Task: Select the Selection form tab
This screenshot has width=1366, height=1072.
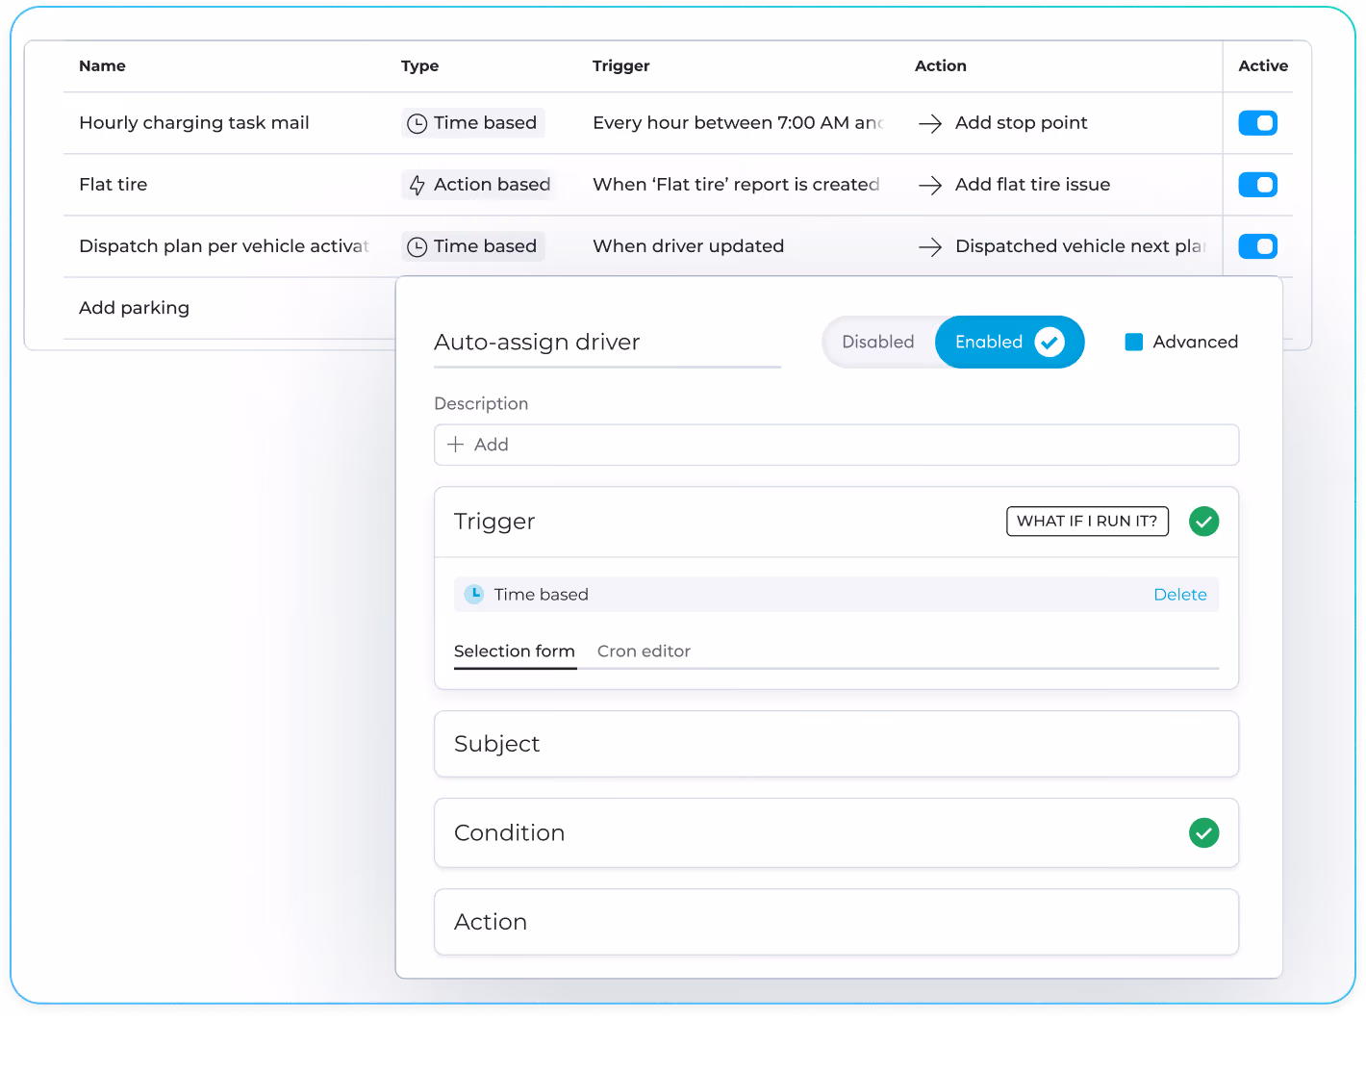Action: [x=515, y=651]
